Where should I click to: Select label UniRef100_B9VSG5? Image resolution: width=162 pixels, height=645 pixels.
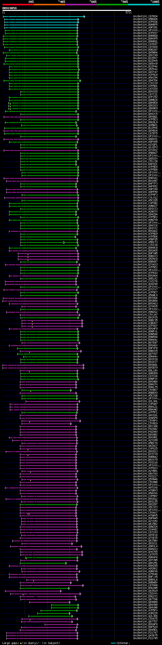click(x=145, y=92)
